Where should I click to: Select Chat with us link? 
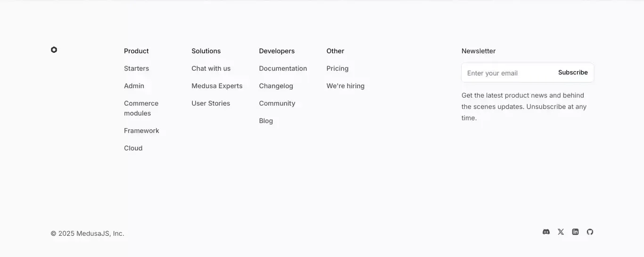(211, 68)
